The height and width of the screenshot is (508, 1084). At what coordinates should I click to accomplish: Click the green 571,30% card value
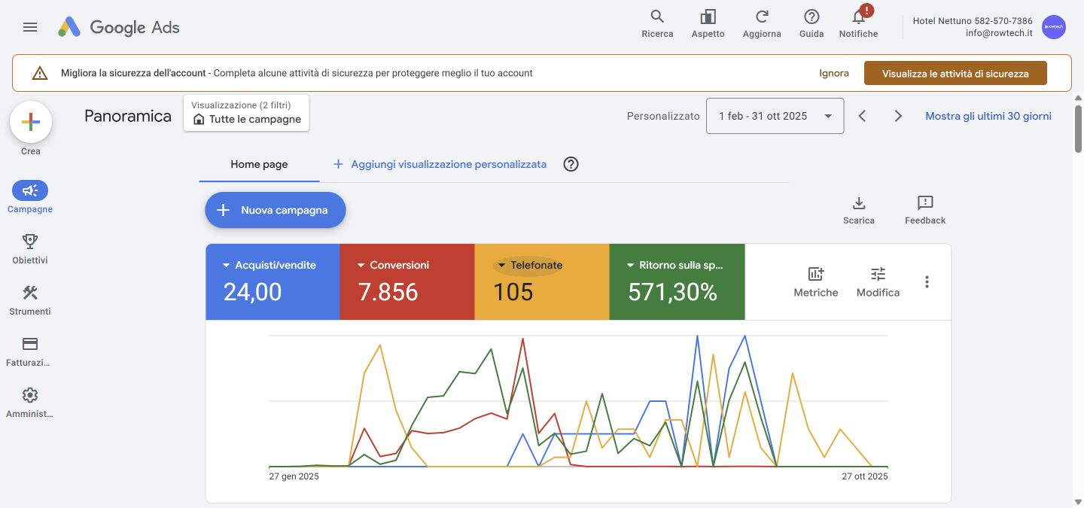pos(672,292)
